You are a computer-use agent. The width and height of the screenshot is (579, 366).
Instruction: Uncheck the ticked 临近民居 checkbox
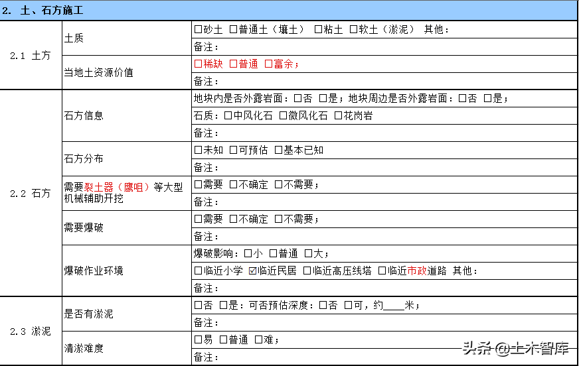click(x=252, y=271)
